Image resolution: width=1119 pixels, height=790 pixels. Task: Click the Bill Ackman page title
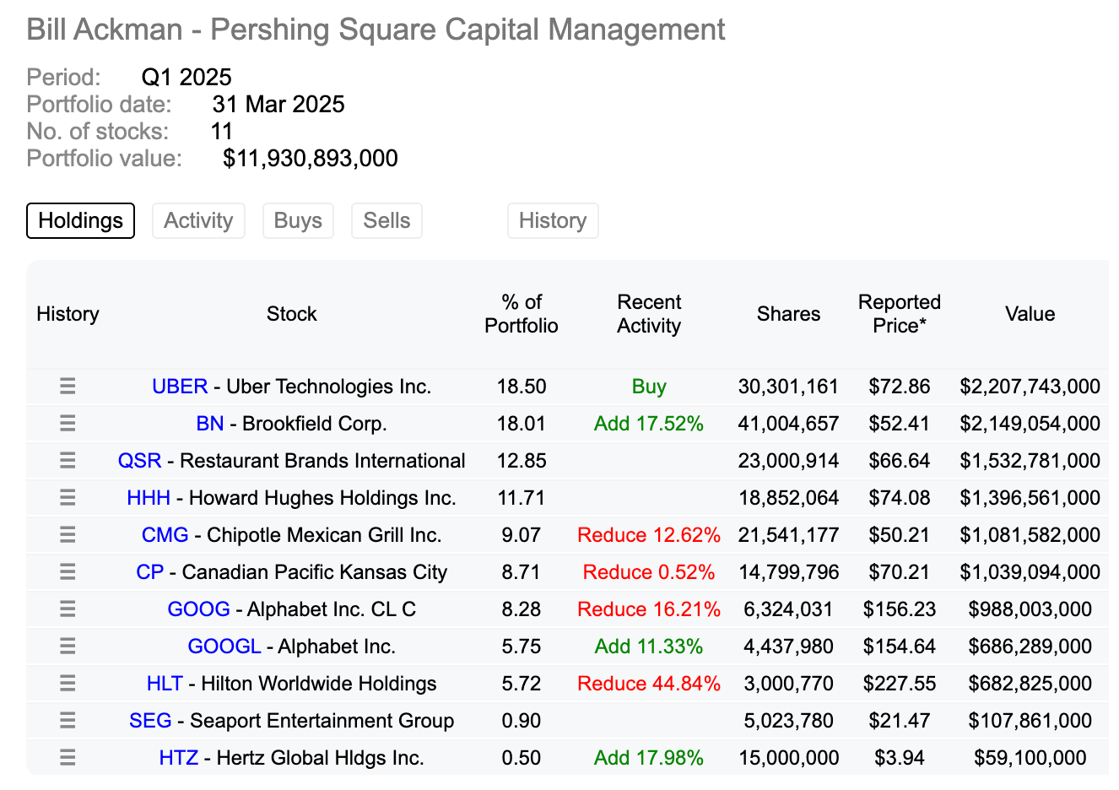click(x=376, y=30)
